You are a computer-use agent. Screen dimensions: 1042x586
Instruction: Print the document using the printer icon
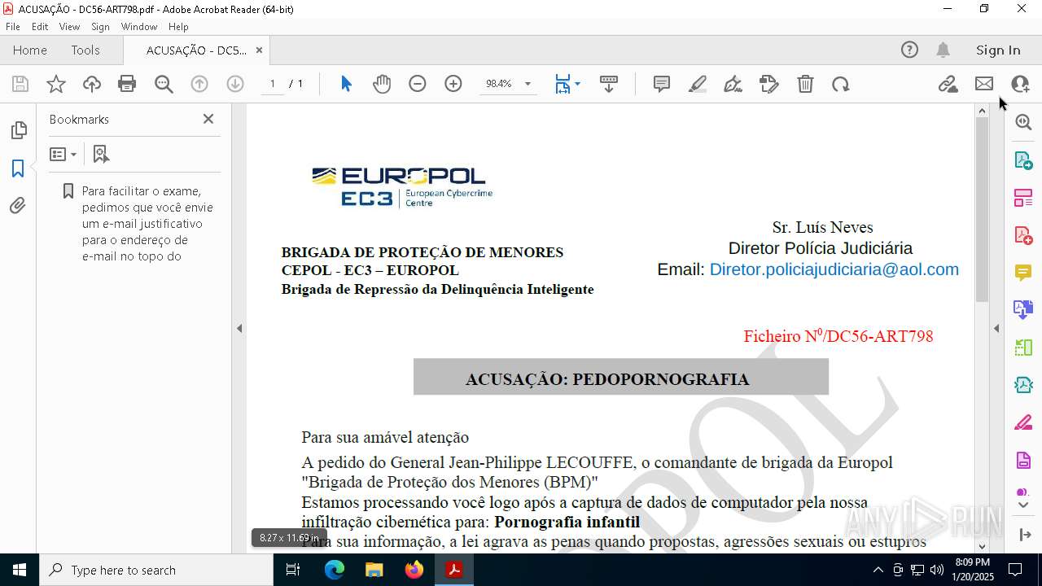click(127, 84)
